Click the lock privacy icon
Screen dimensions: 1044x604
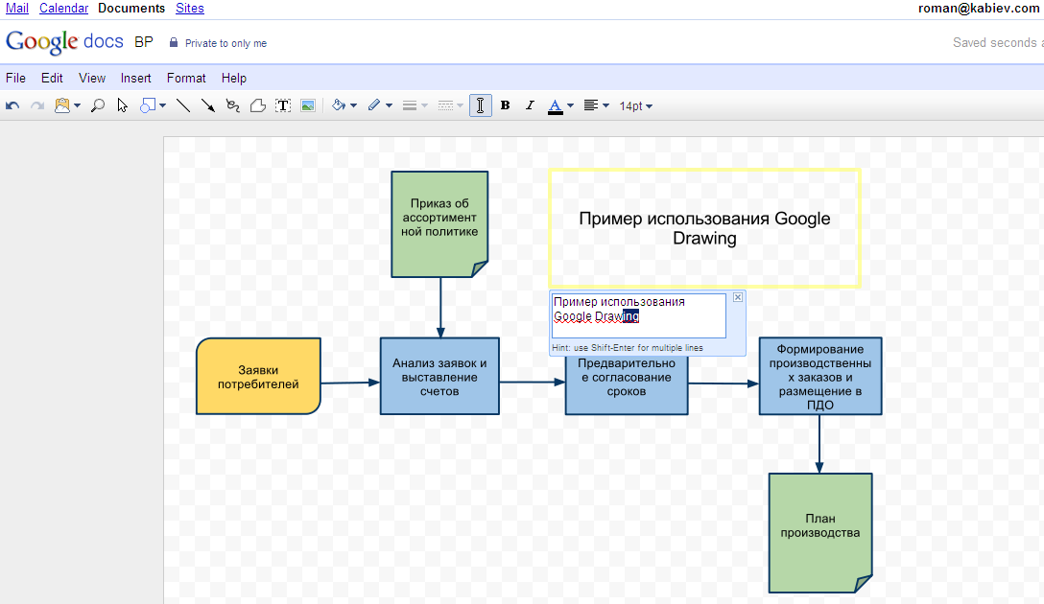coord(174,42)
